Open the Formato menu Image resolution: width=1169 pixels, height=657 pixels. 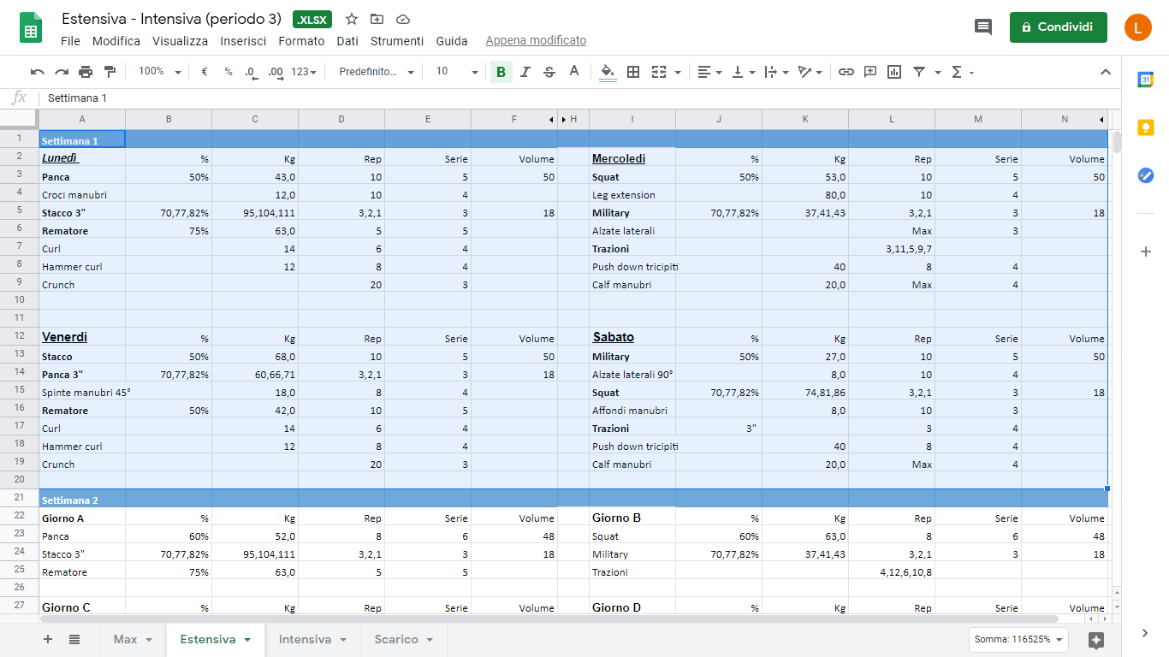coord(301,41)
